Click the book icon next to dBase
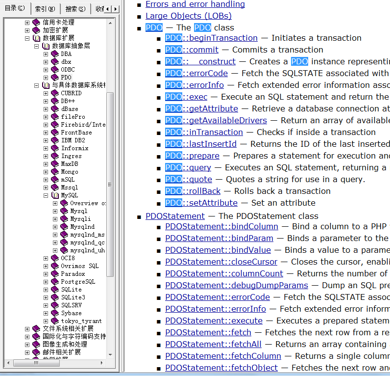This screenshot has width=390, height=376. pos(55,109)
